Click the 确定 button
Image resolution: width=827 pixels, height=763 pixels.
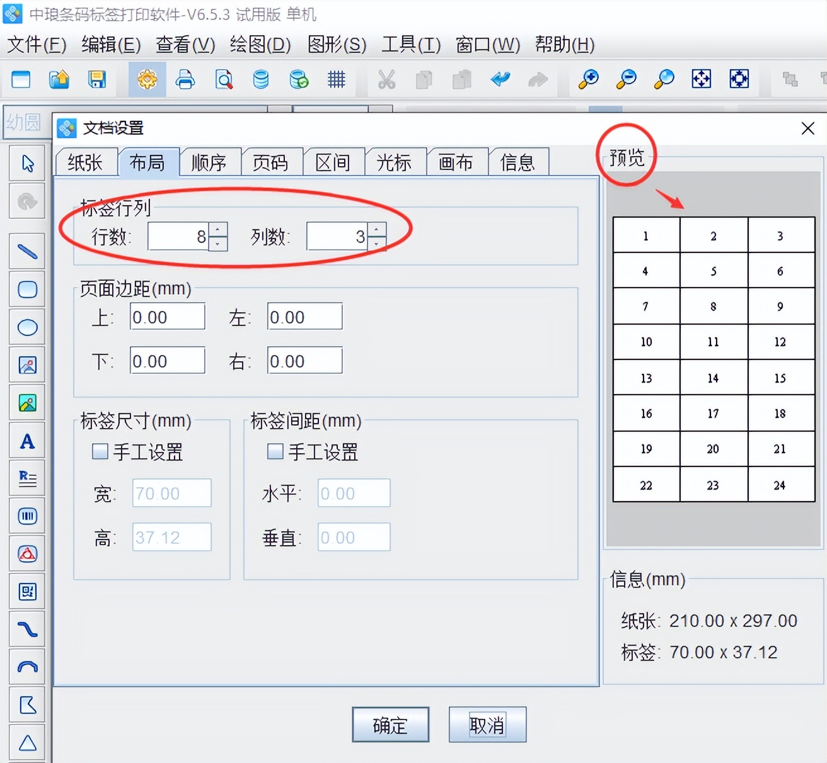(x=390, y=725)
